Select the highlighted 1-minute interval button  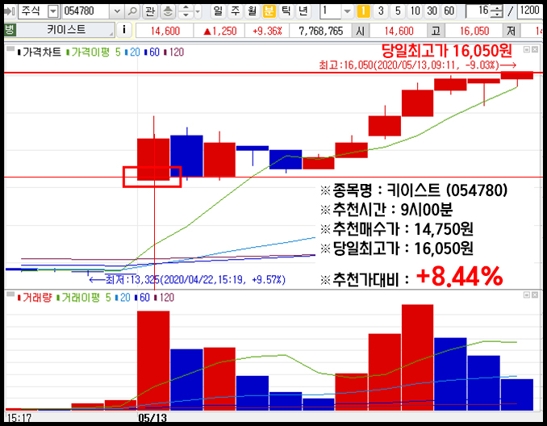point(364,11)
